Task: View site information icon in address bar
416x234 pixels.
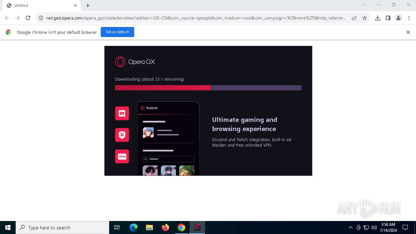Action: pos(41,18)
